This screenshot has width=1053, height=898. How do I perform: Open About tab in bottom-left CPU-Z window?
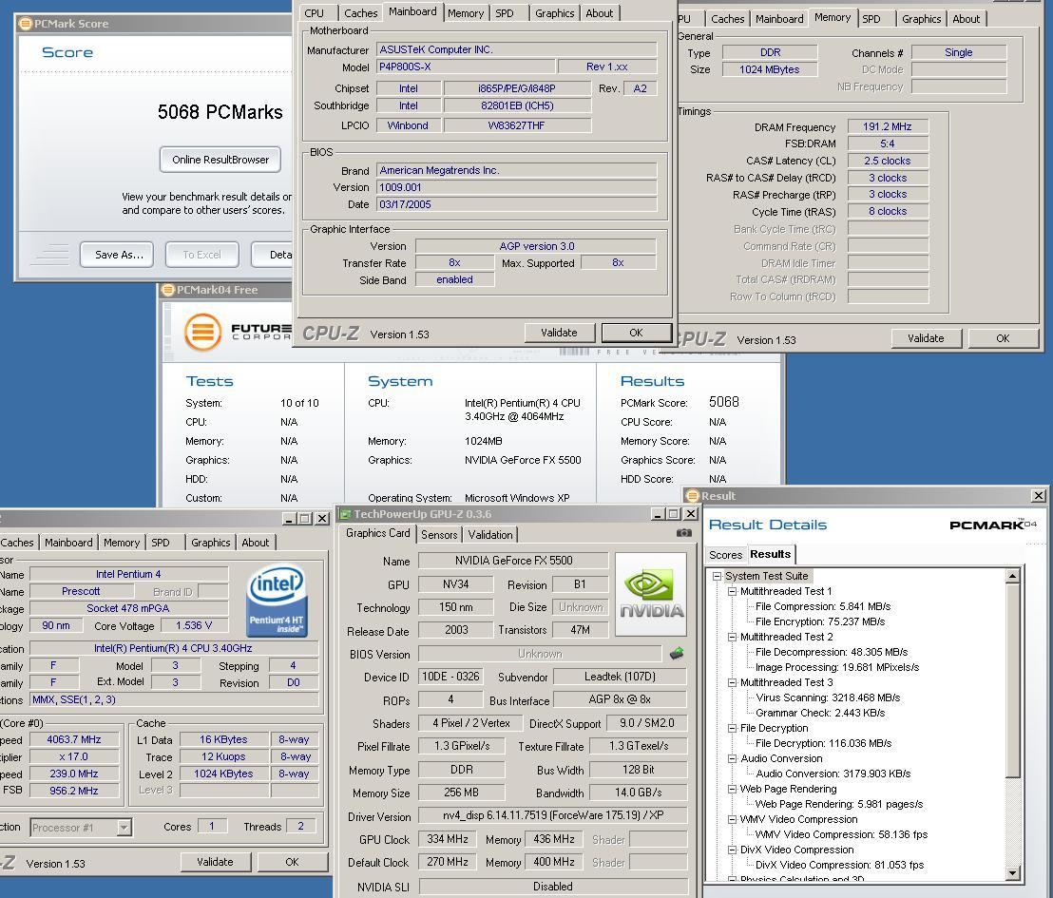click(x=256, y=543)
